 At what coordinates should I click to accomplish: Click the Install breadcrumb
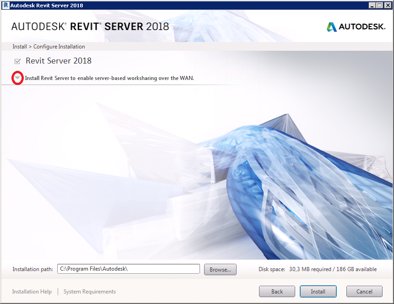point(20,47)
